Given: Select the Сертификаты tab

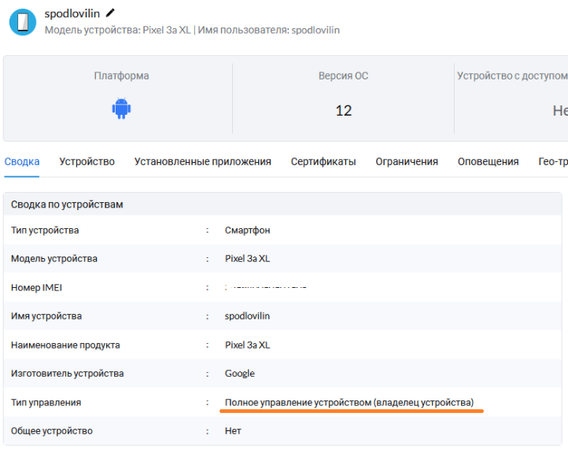Looking at the screenshot, I should point(323,161).
